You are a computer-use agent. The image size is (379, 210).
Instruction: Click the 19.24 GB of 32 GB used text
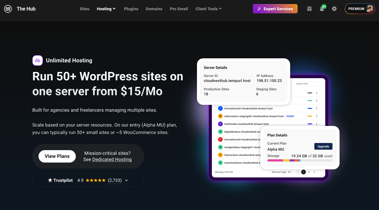(312, 156)
